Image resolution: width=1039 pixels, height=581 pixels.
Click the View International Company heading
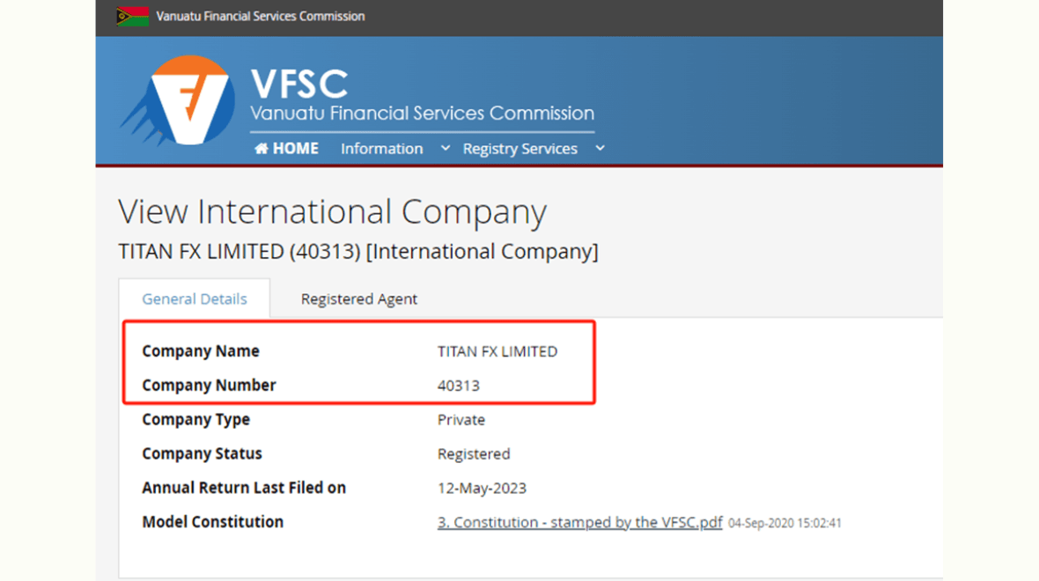pos(332,212)
